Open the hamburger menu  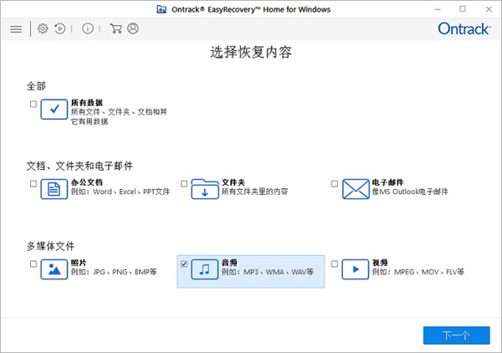(16, 29)
